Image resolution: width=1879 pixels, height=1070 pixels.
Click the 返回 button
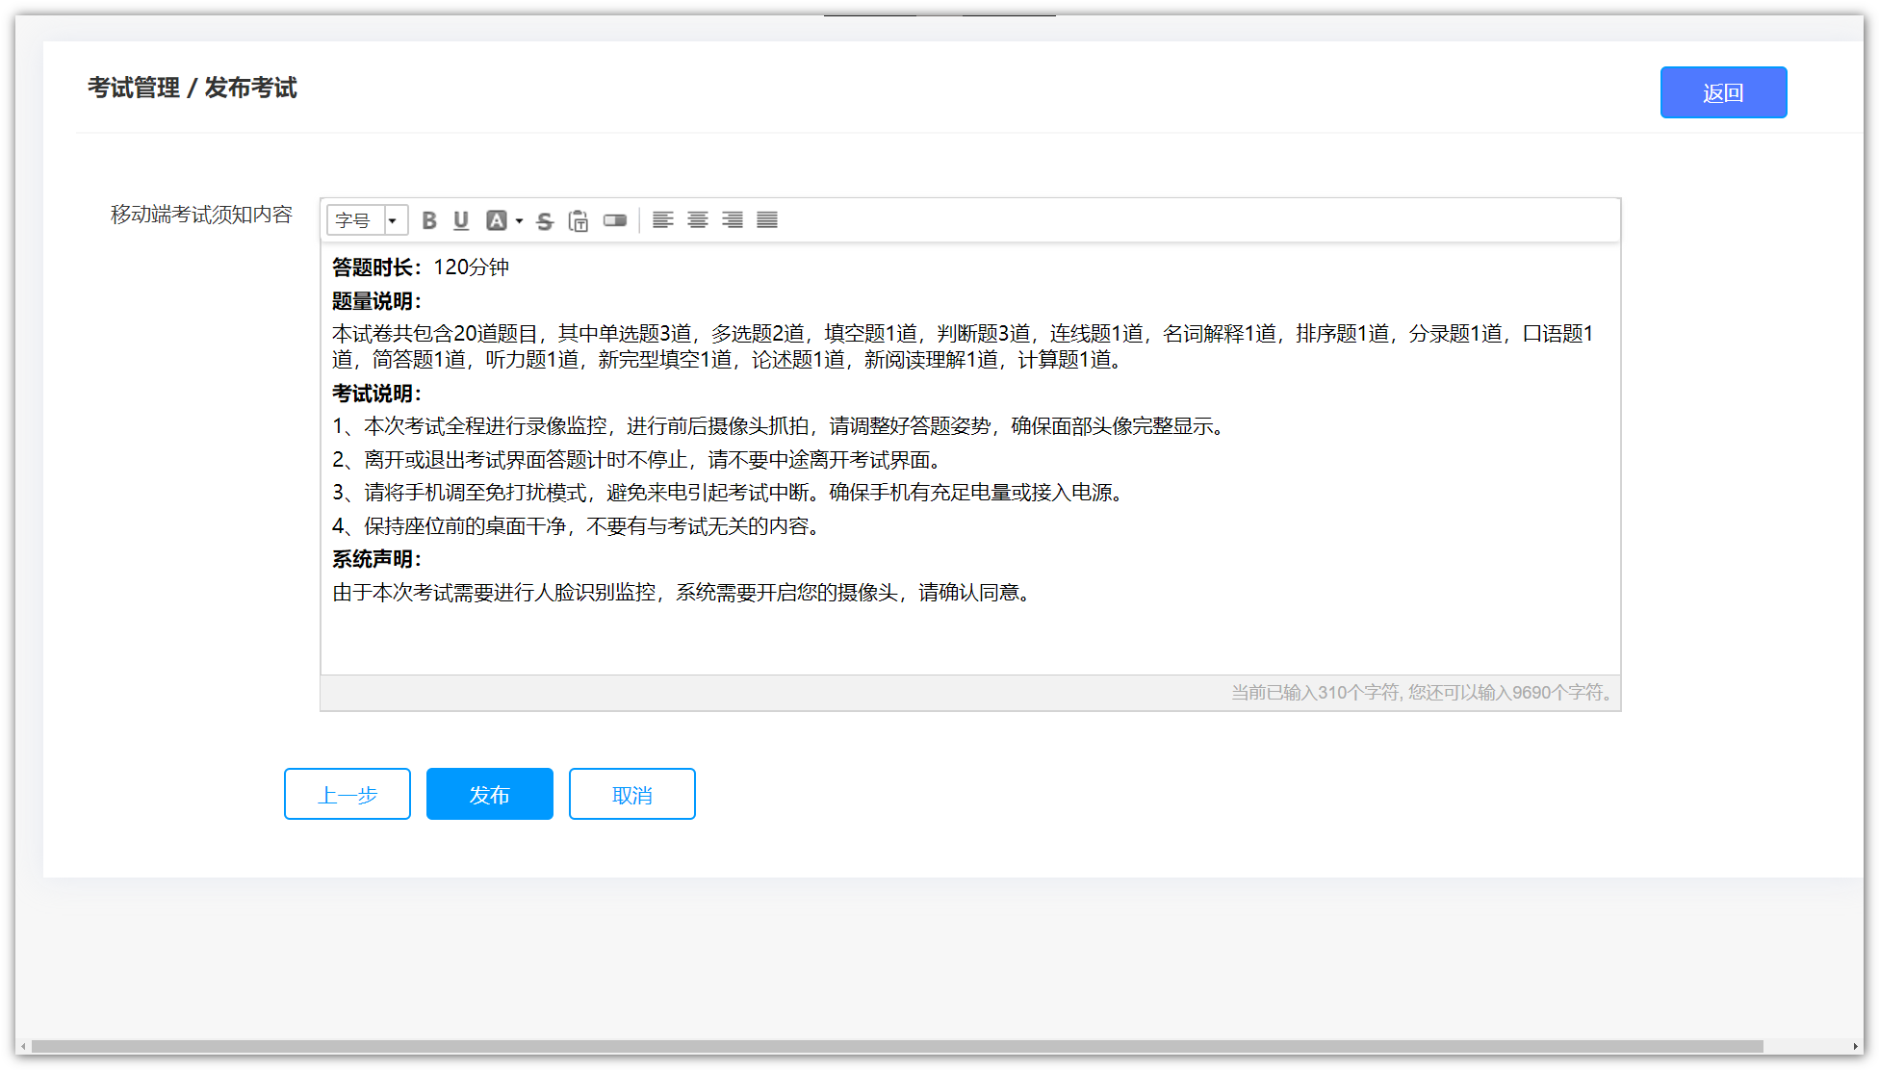click(x=1723, y=92)
